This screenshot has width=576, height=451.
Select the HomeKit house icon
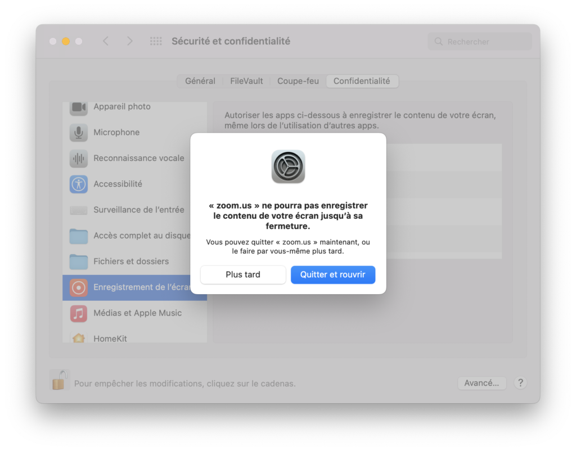click(x=79, y=338)
